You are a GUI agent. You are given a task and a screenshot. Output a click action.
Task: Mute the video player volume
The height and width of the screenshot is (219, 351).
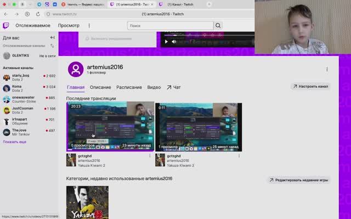point(174,42)
